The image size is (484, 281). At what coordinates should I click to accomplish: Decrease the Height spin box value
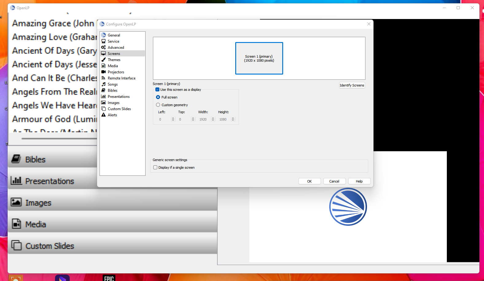coord(233,120)
